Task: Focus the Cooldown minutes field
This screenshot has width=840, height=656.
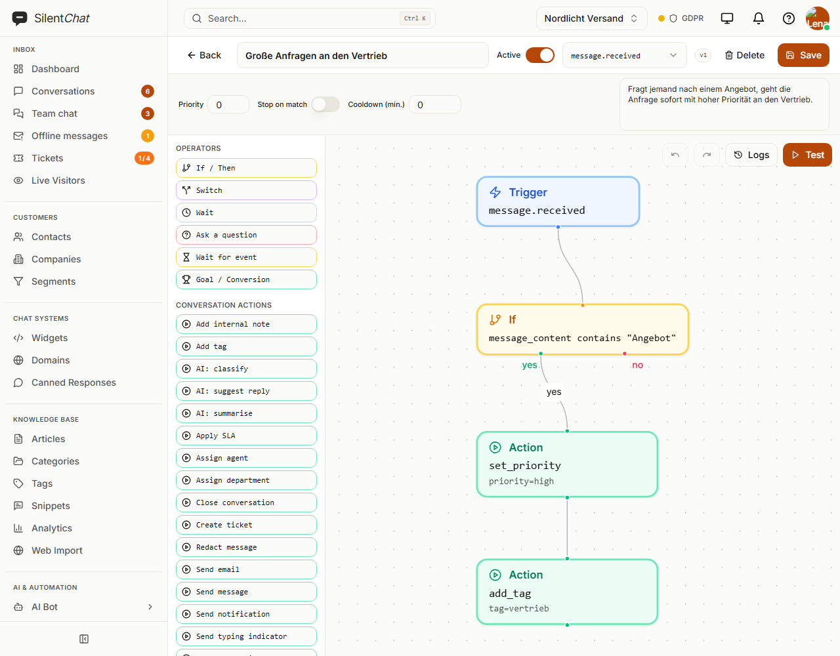Action: point(435,104)
